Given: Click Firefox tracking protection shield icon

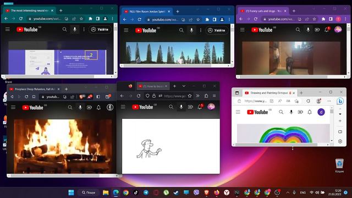Looking at the screenshot, I should coord(147,96).
